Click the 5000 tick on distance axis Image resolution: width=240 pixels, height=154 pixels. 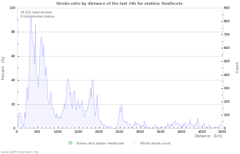click(222, 131)
